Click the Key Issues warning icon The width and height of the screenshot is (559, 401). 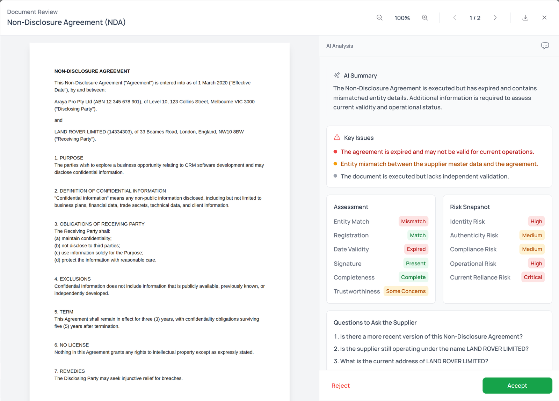coord(337,138)
